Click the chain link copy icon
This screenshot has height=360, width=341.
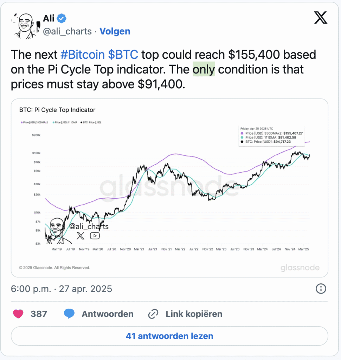click(x=153, y=314)
